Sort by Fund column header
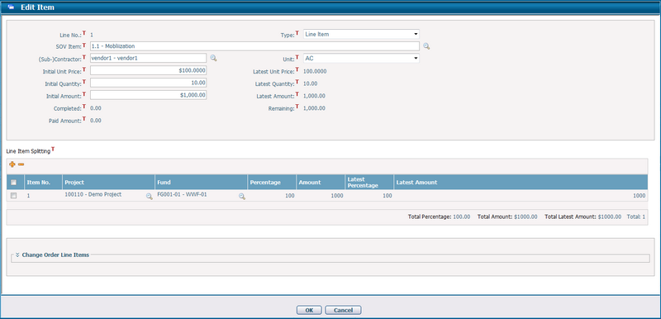 tap(201, 183)
